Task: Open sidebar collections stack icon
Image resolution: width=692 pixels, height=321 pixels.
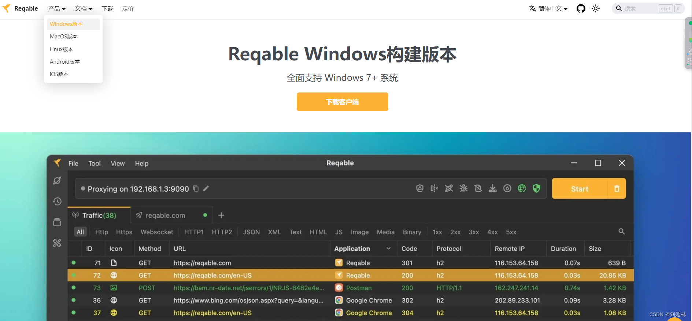Action: tap(57, 222)
